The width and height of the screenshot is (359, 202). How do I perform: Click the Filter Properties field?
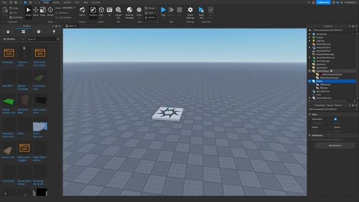332,109
